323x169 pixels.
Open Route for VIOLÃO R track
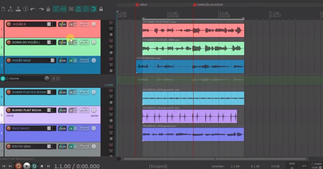point(62,24)
